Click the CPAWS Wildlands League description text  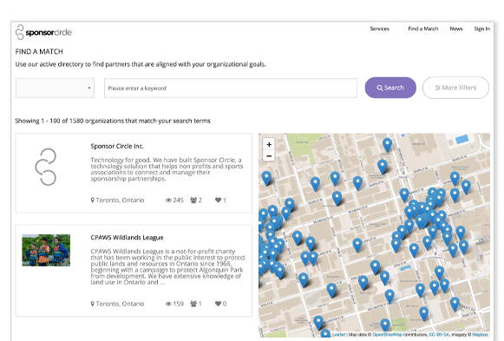(x=167, y=266)
